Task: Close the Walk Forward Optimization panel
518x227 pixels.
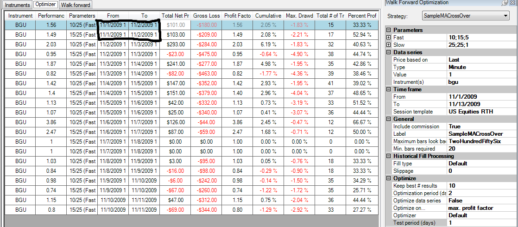Action: click(x=512, y=3)
